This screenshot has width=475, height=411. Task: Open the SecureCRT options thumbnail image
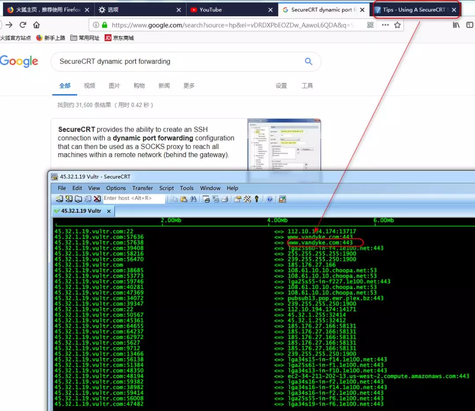tap(284, 144)
